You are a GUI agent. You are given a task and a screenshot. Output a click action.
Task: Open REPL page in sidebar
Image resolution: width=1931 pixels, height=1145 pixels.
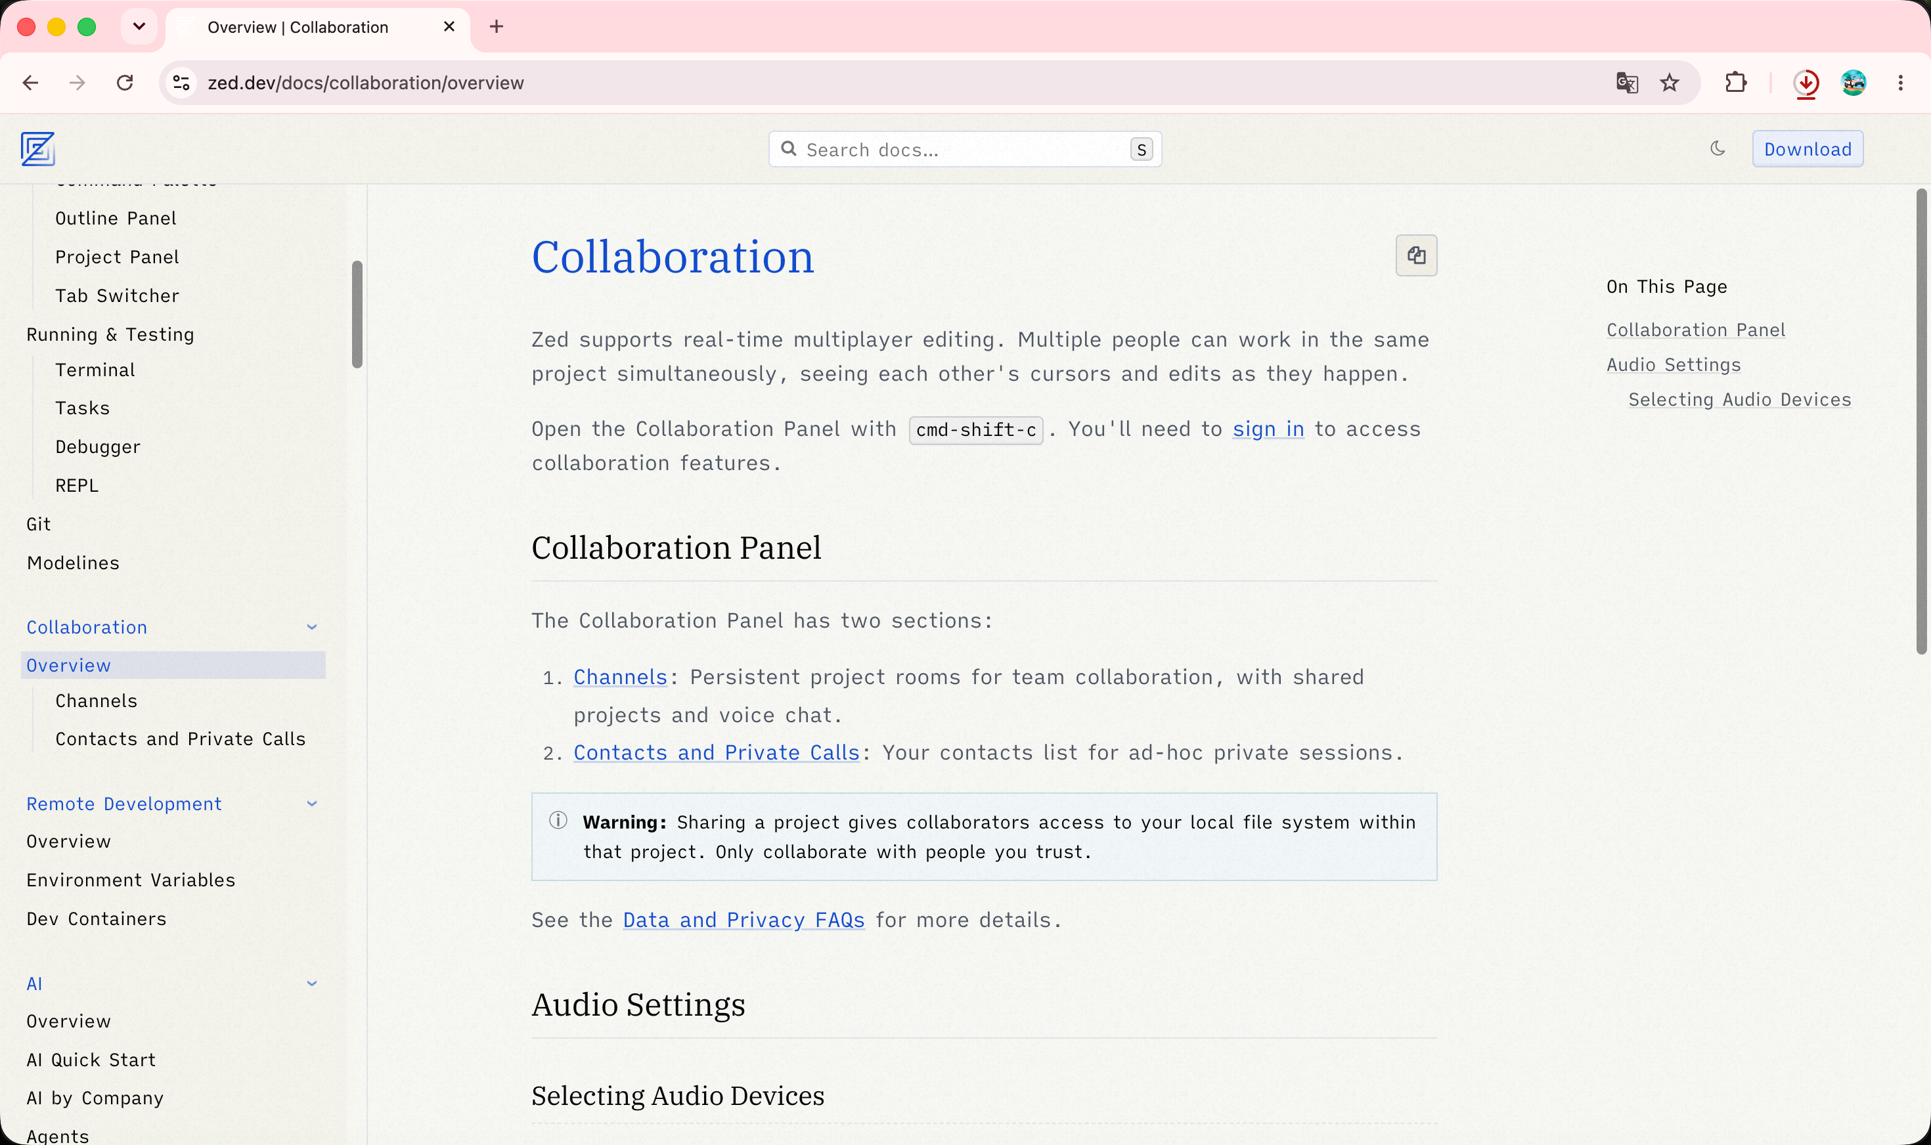click(x=78, y=486)
